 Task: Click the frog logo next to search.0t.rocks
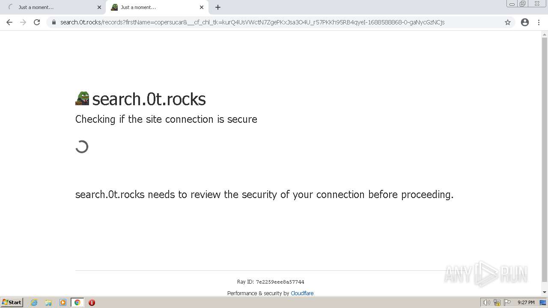coord(82,98)
